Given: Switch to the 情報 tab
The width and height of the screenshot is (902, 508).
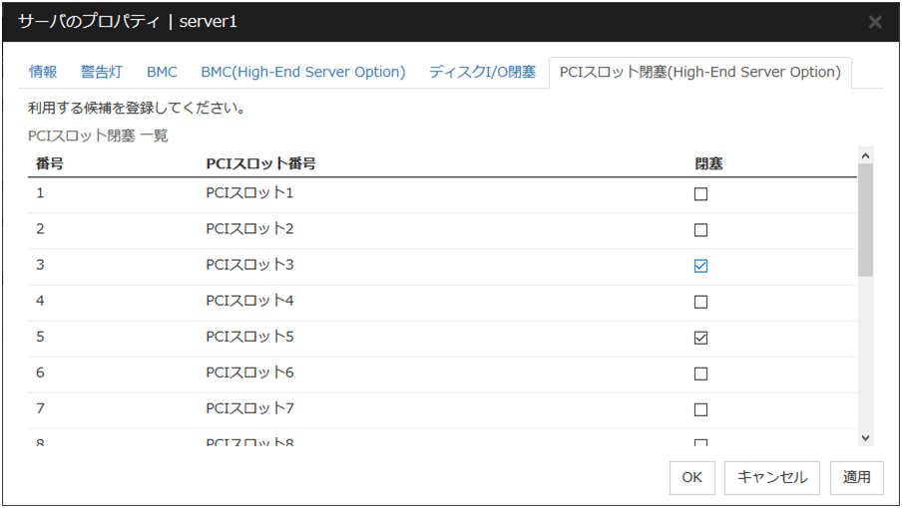Looking at the screenshot, I should click(43, 72).
